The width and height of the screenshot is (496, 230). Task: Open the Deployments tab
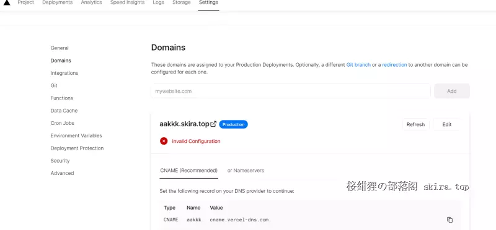[57, 2]
